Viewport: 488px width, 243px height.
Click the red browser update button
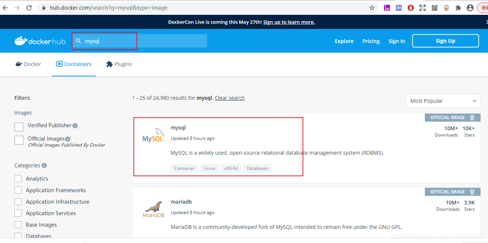[482, 8]
